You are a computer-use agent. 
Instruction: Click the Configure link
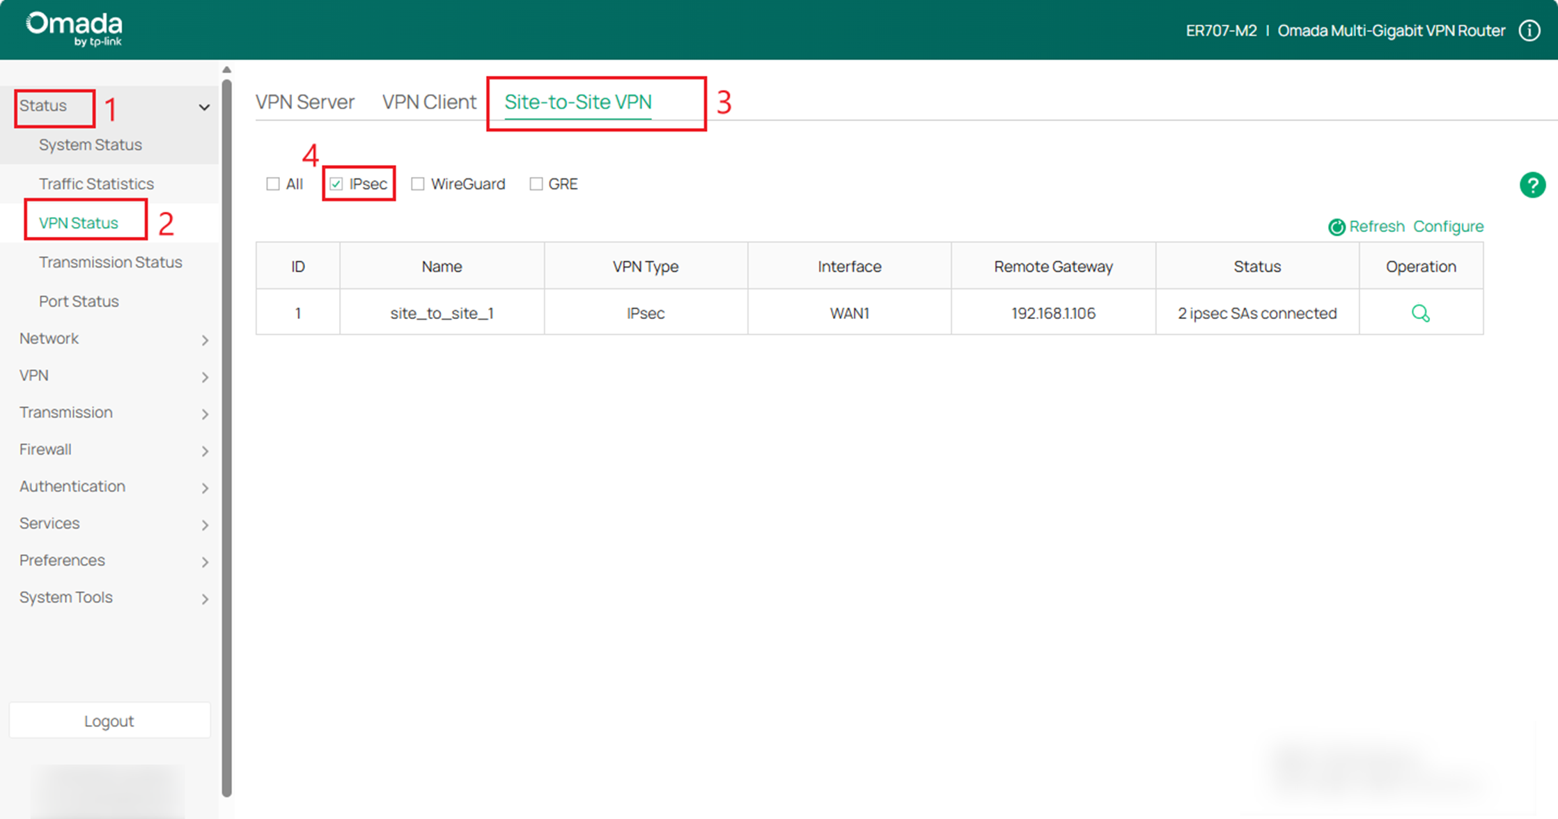(1448, 226)
